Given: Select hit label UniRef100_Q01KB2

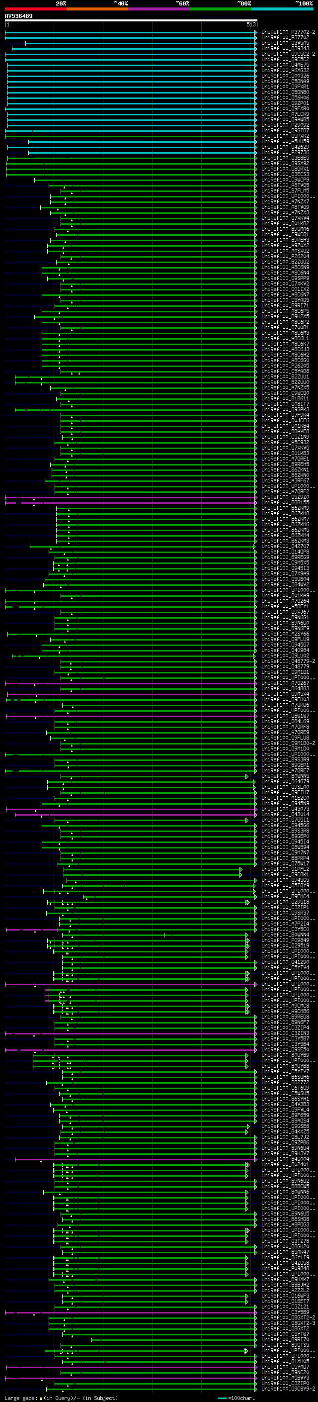Looking at the screenshot, I should pos(285,224).
